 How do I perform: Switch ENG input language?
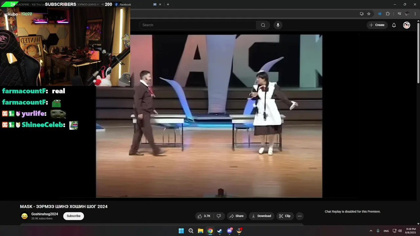coord(386,231)
